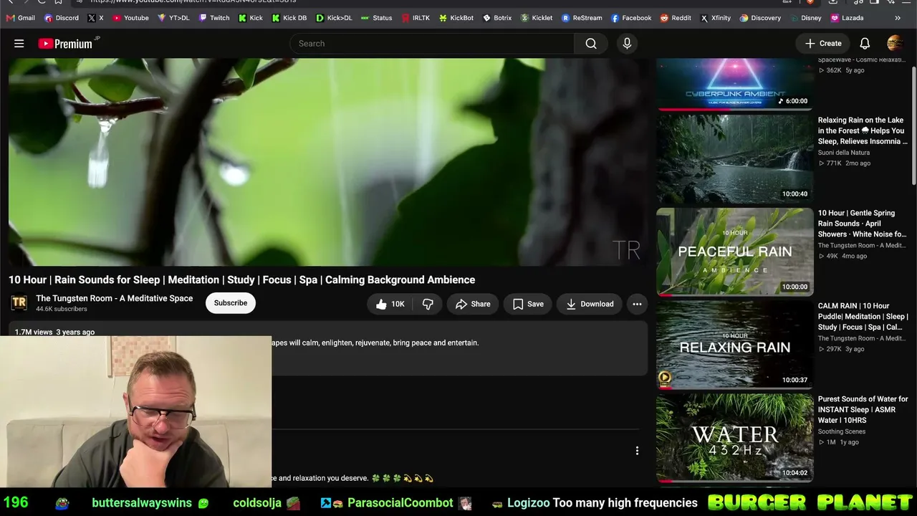Open the Lazada bookmark
The height and width of the screenshot is (516, 917).
847,18
